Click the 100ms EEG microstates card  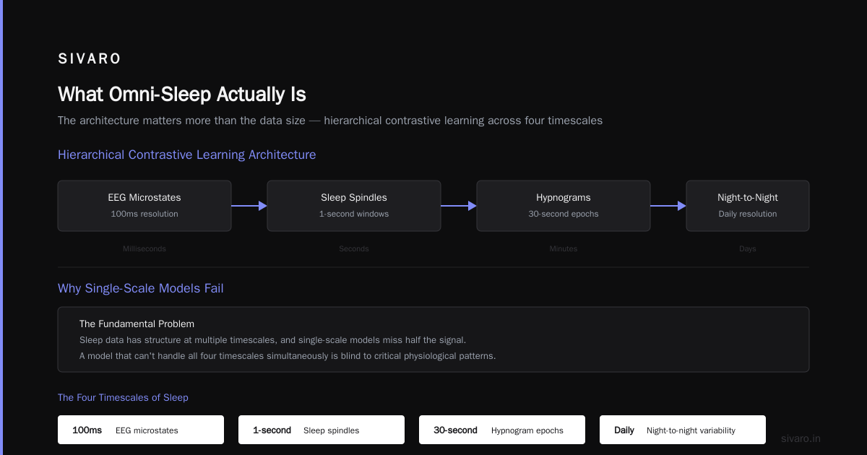[141, 430]
